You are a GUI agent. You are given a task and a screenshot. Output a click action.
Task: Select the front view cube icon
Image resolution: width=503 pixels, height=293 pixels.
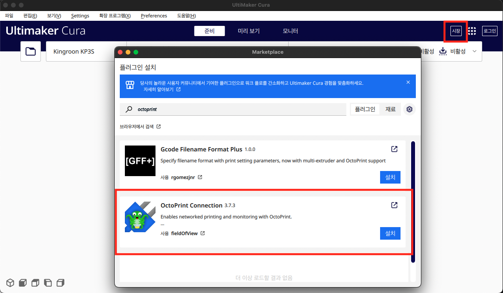click(23, 282)
